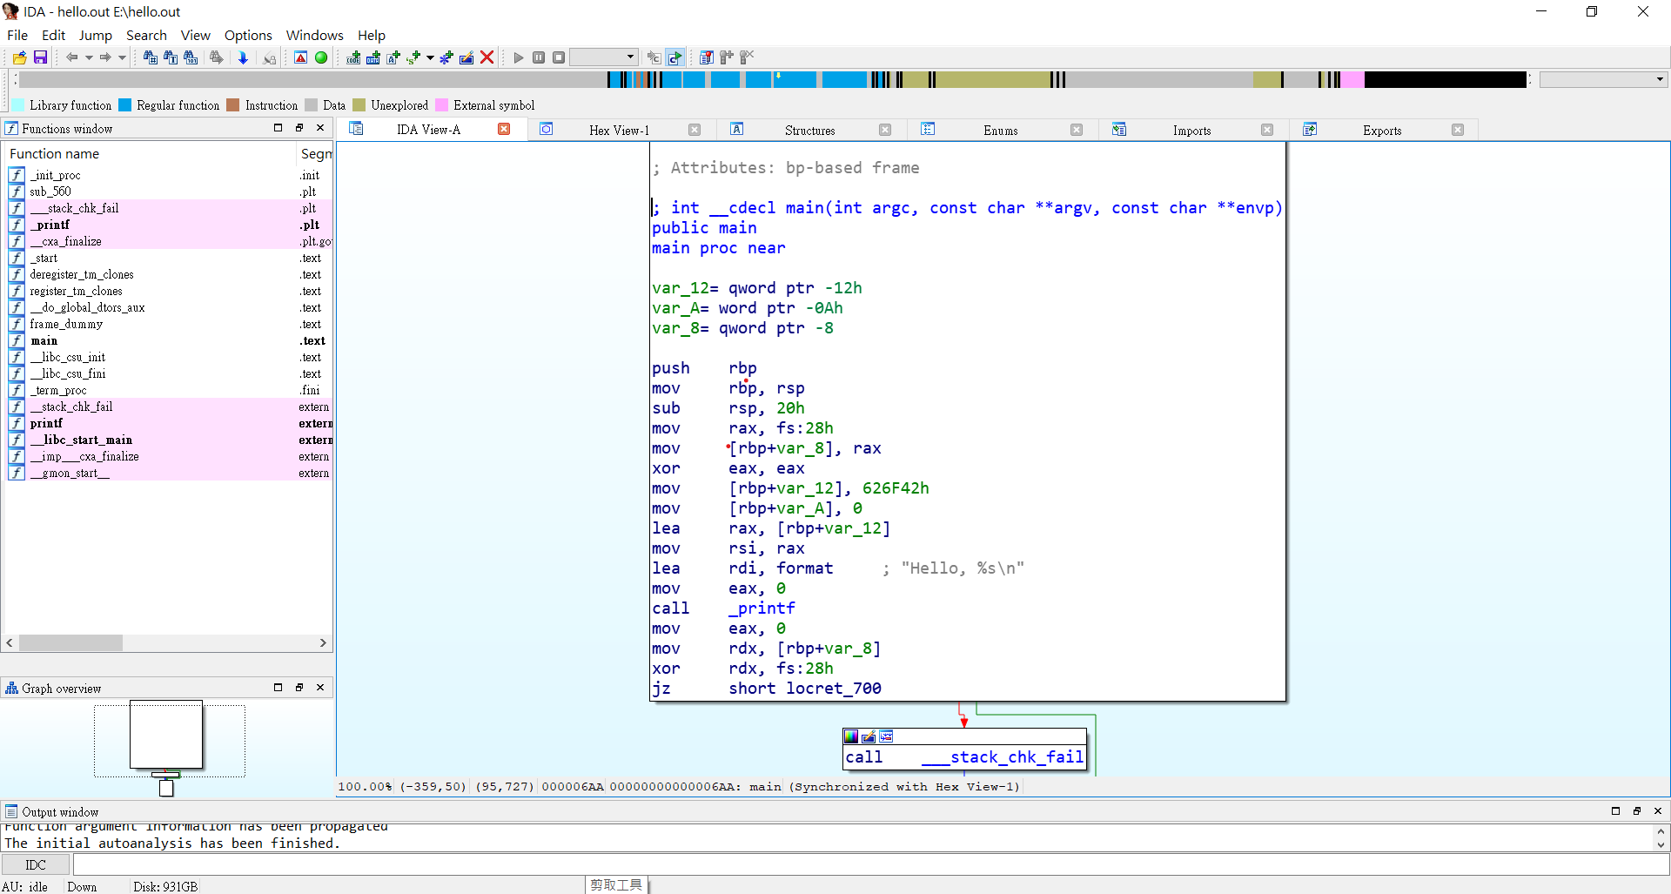
Task: Click the red X undefine icon
Action: (487, 57)
